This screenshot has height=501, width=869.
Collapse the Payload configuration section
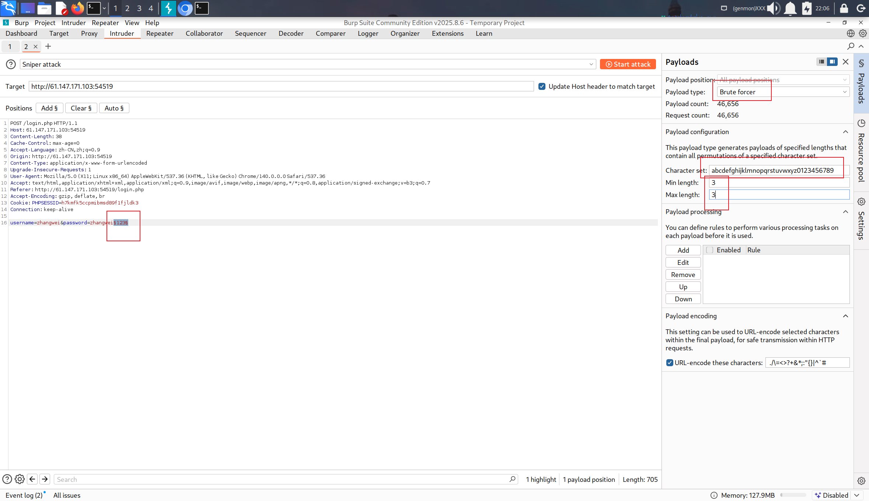845,132
